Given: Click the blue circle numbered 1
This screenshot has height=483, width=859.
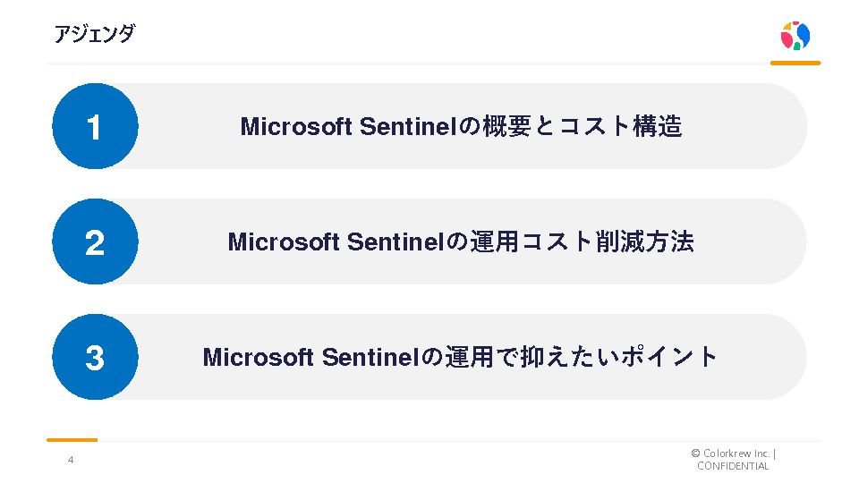Looking at the screenshot, I should tap(95, 126).
